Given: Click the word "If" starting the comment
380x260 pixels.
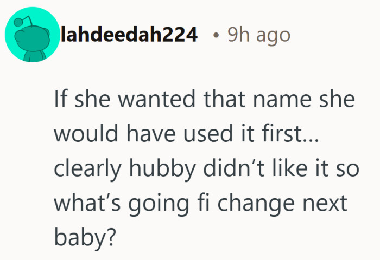Looking at the screenshot, I should (x=61, y=100).
